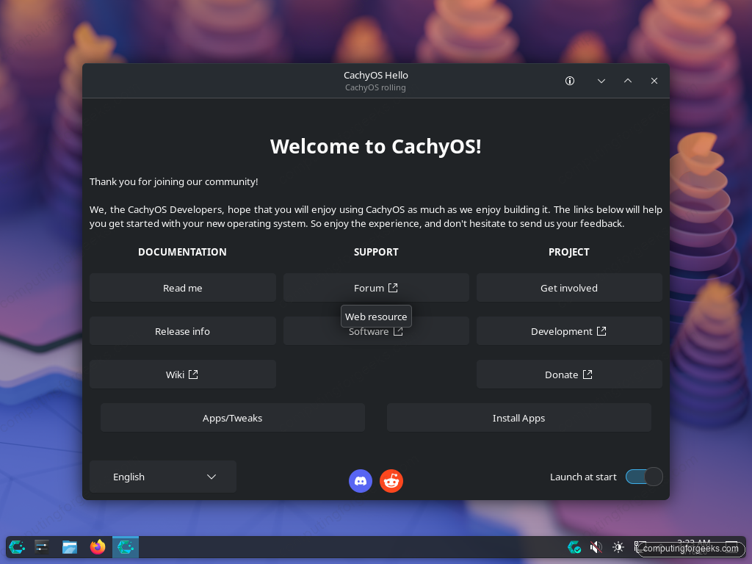
Task: Open the Wiki web link
Action: tap(182, 374)
